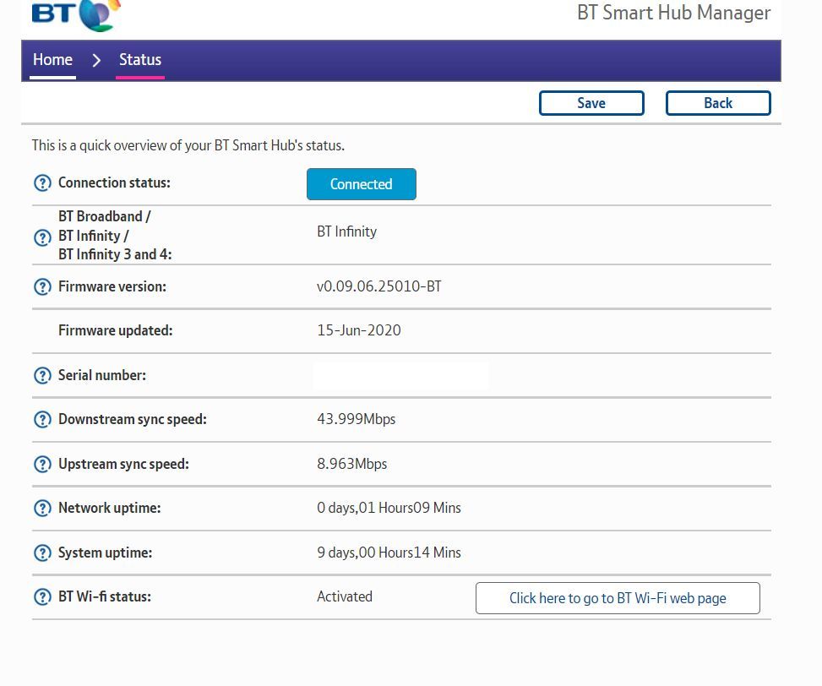Click the blank serial number field

coord(400,376)
